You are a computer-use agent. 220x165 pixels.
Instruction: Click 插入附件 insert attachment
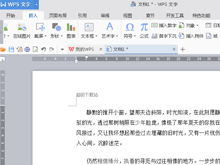191,36
